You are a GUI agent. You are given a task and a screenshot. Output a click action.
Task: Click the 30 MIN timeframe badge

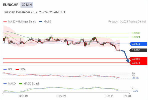(x=27, y=5)
